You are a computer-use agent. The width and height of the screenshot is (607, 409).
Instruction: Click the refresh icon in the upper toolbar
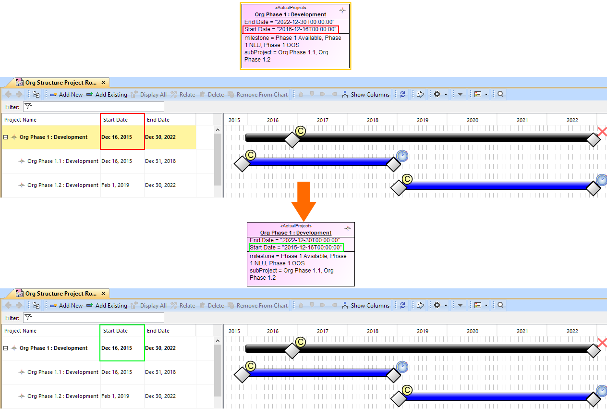coord(402,95)
